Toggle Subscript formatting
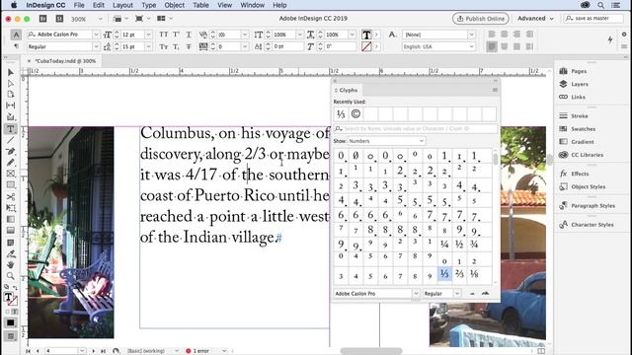The width and height of the screenshot is (632, 355). click(x=176, y=46)
